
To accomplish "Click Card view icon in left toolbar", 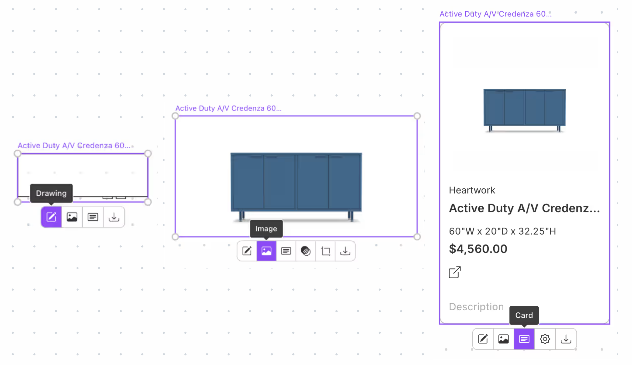I will click(93, 217).
